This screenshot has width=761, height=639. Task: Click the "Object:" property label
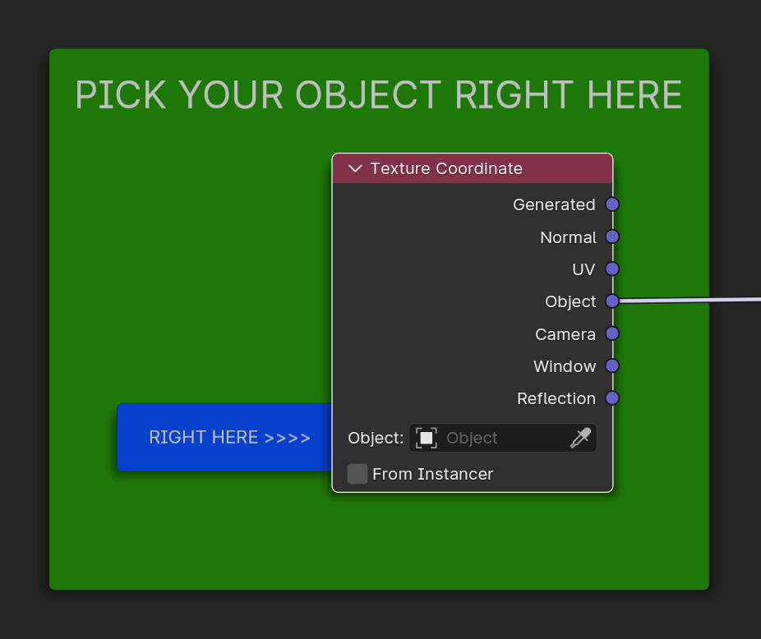click(x=376, y=438)
